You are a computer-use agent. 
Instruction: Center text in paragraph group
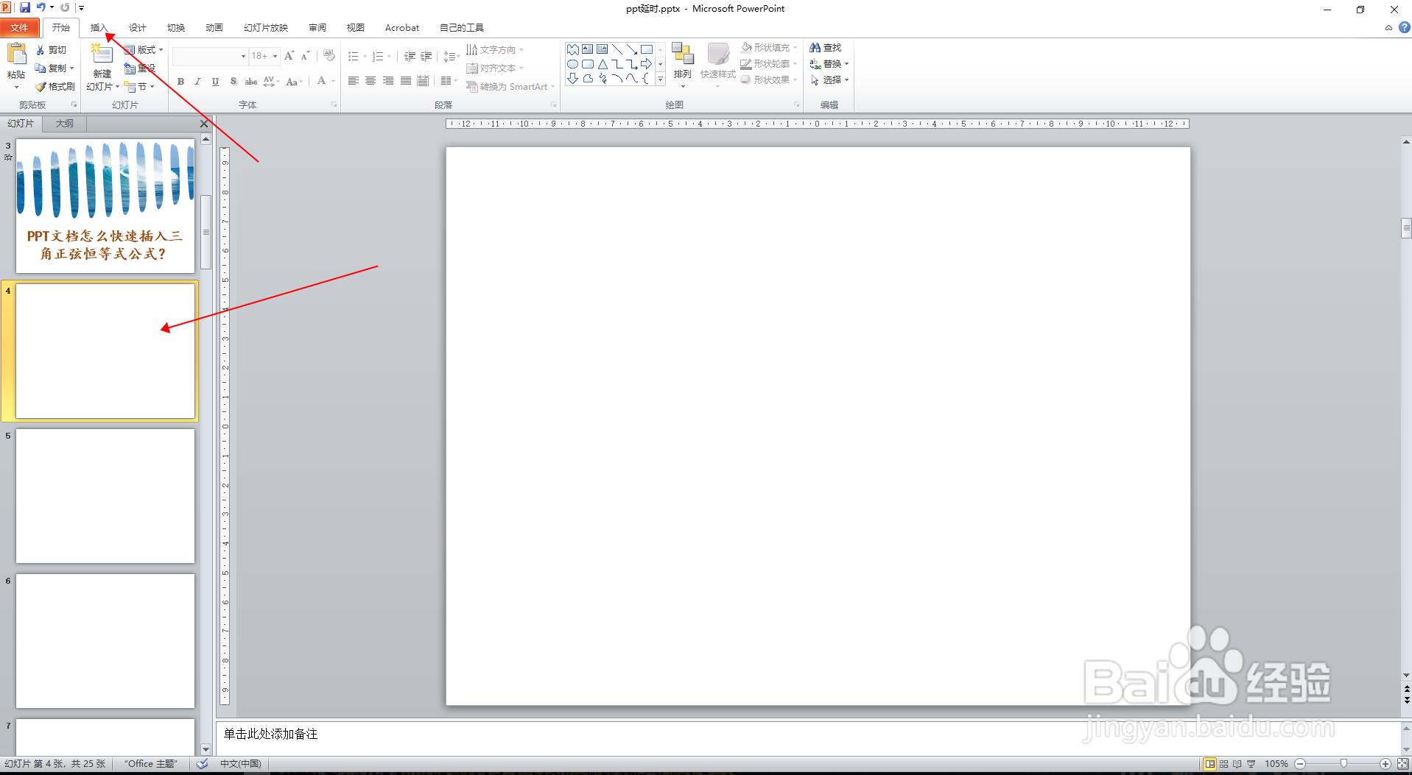(x=370, y=81)
